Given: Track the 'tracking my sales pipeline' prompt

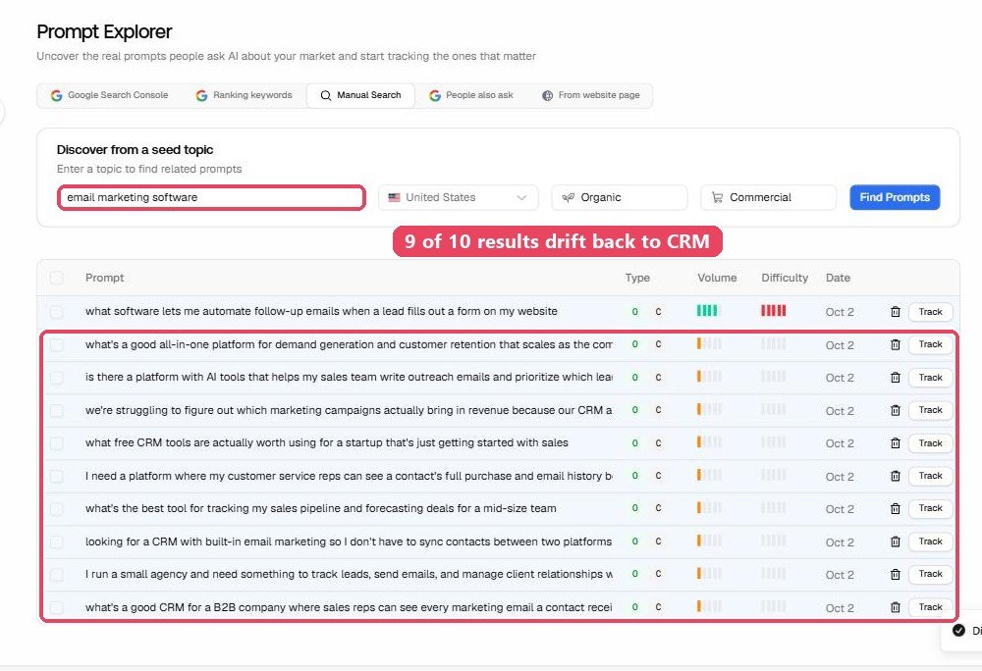Looking at the screenshot, I should [930, 508].
